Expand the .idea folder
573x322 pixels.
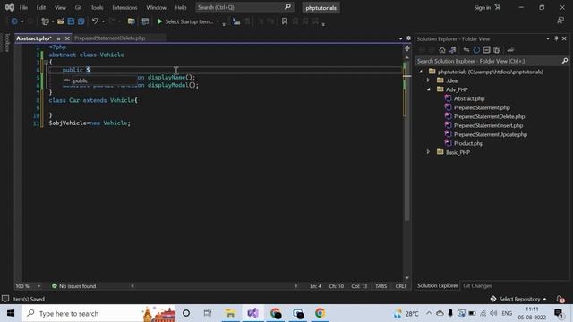428,80
